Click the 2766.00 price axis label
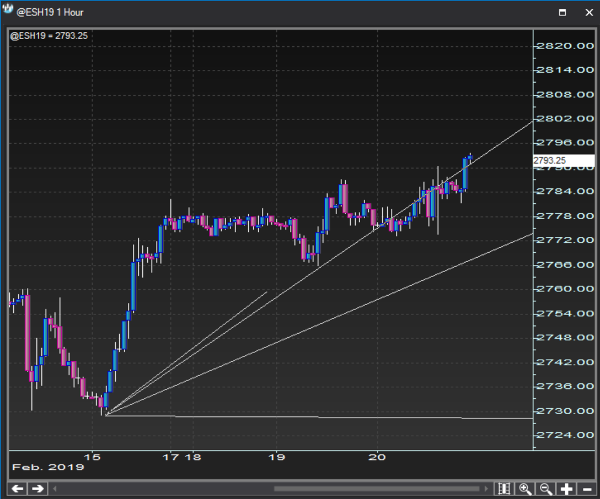The width and height of the screenshot is (600, 499). point(565,264)
